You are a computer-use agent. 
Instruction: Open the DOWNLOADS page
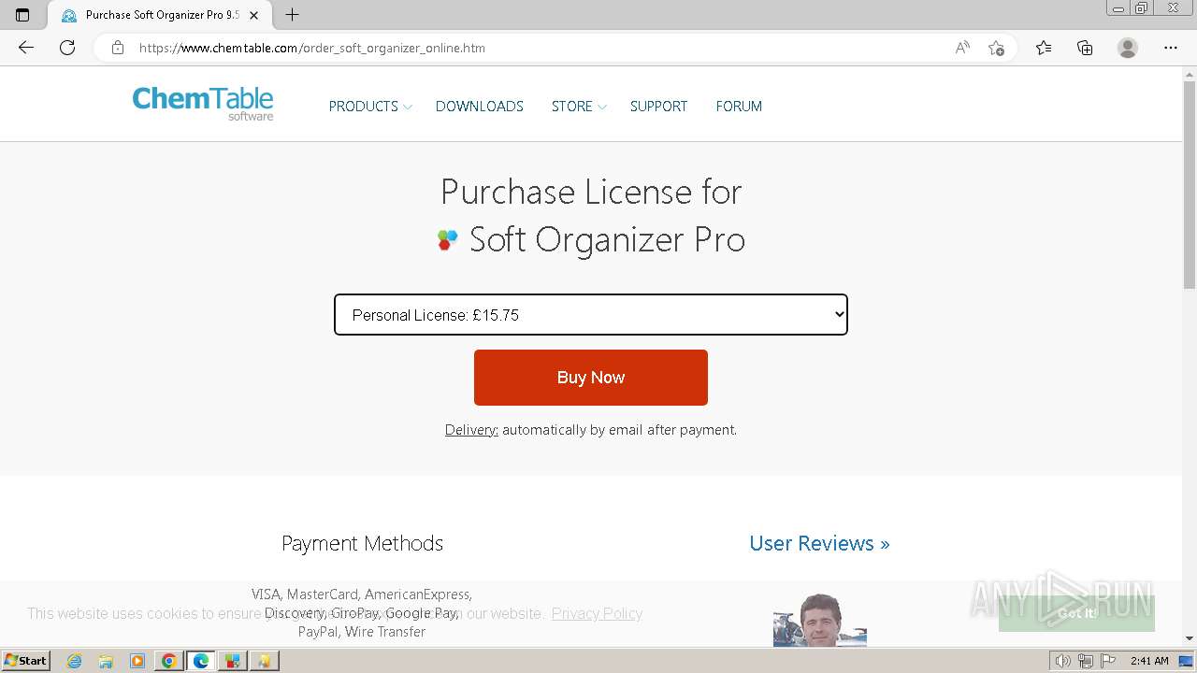tap(480, 107)
